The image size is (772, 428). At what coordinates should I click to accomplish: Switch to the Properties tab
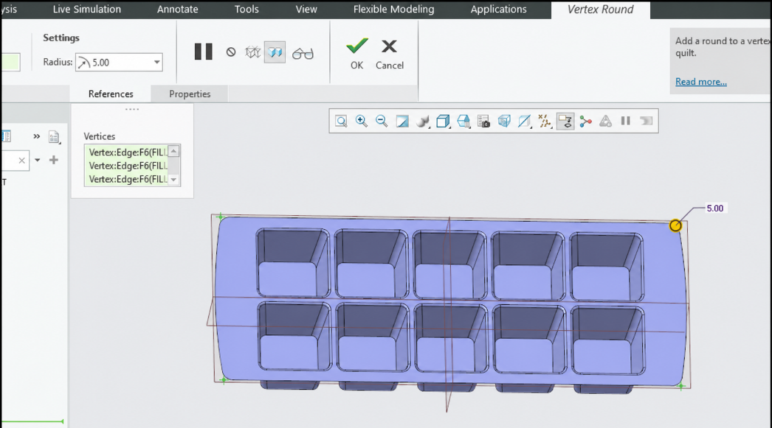[x=190, y=94]
